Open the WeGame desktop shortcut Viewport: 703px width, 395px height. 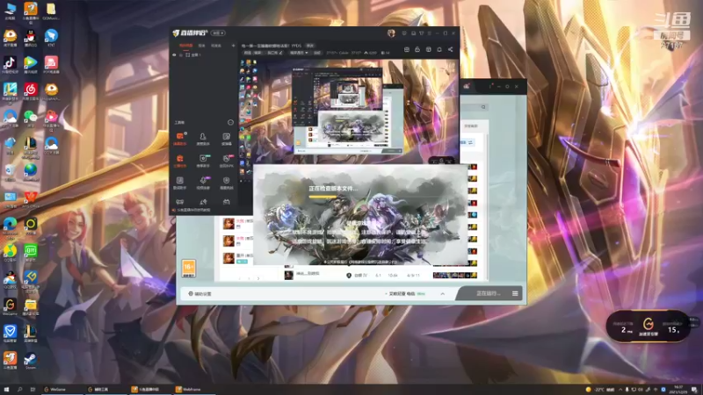10,305
